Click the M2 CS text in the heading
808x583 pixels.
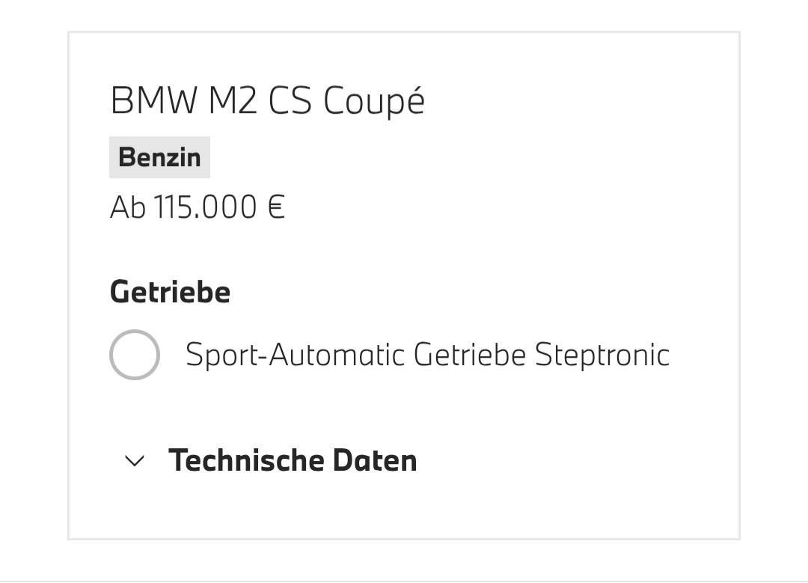click(x=260, y=100)
